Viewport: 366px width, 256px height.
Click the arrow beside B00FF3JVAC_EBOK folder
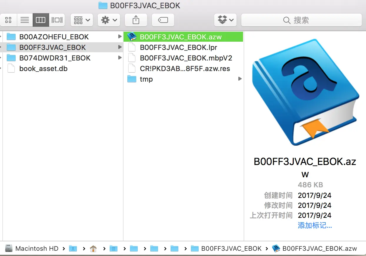[x=120, y=47]
